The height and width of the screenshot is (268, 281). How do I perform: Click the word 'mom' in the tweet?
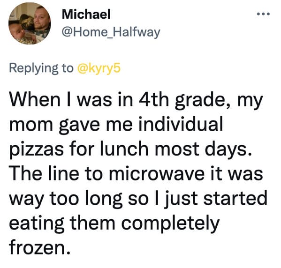click(31, 125)
